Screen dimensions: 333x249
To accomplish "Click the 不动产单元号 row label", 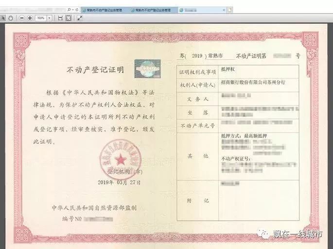I will tap(198, 126).
